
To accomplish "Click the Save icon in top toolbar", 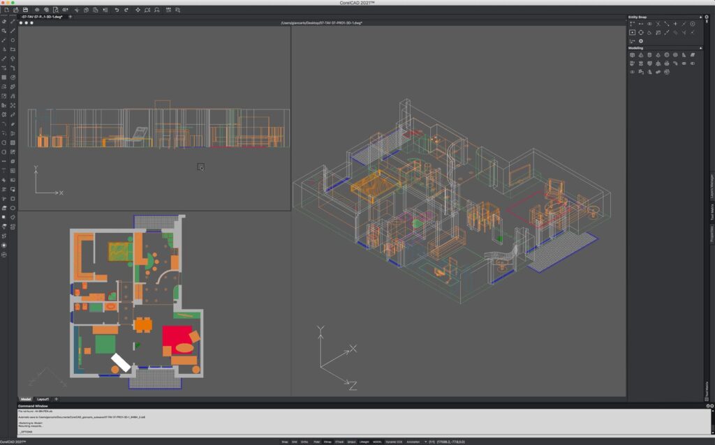I will click(x=26, y=10).
